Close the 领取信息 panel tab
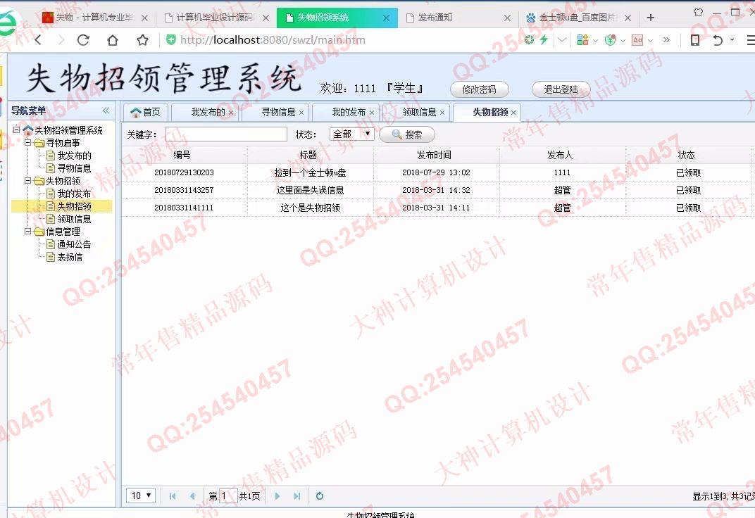Viewport: 755px width, 518px height. [442, 113]
